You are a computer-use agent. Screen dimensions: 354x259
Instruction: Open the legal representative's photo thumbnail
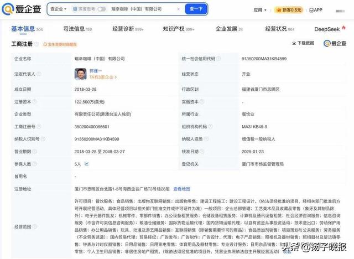pos(80,74)
